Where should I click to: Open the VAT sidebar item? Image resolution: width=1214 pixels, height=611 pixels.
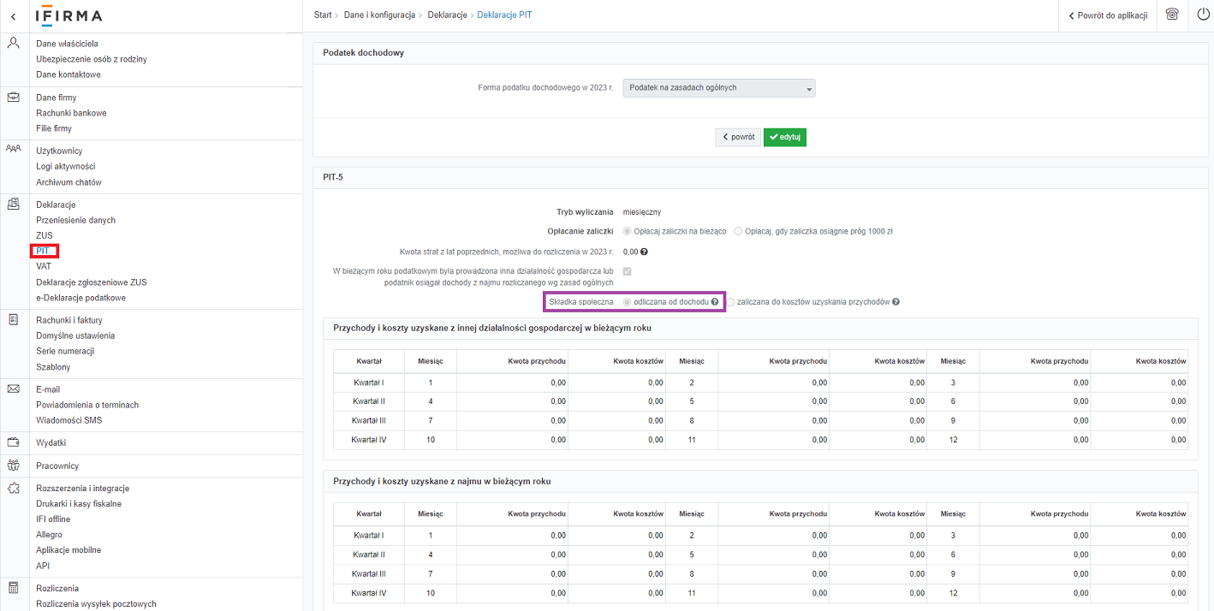coord(44,266)
